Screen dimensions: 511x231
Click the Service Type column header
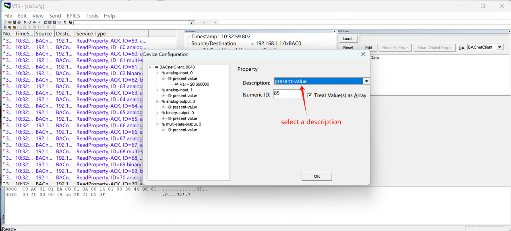112,33
